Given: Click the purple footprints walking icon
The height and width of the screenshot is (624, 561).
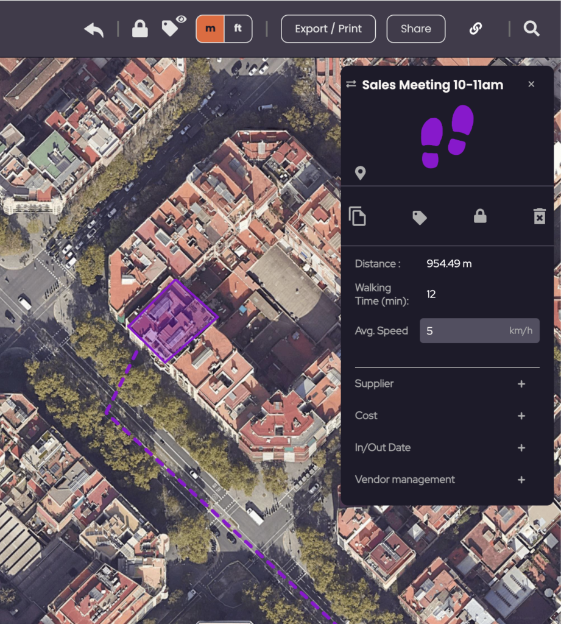Looking at the screenshot, I should point(448,135).
